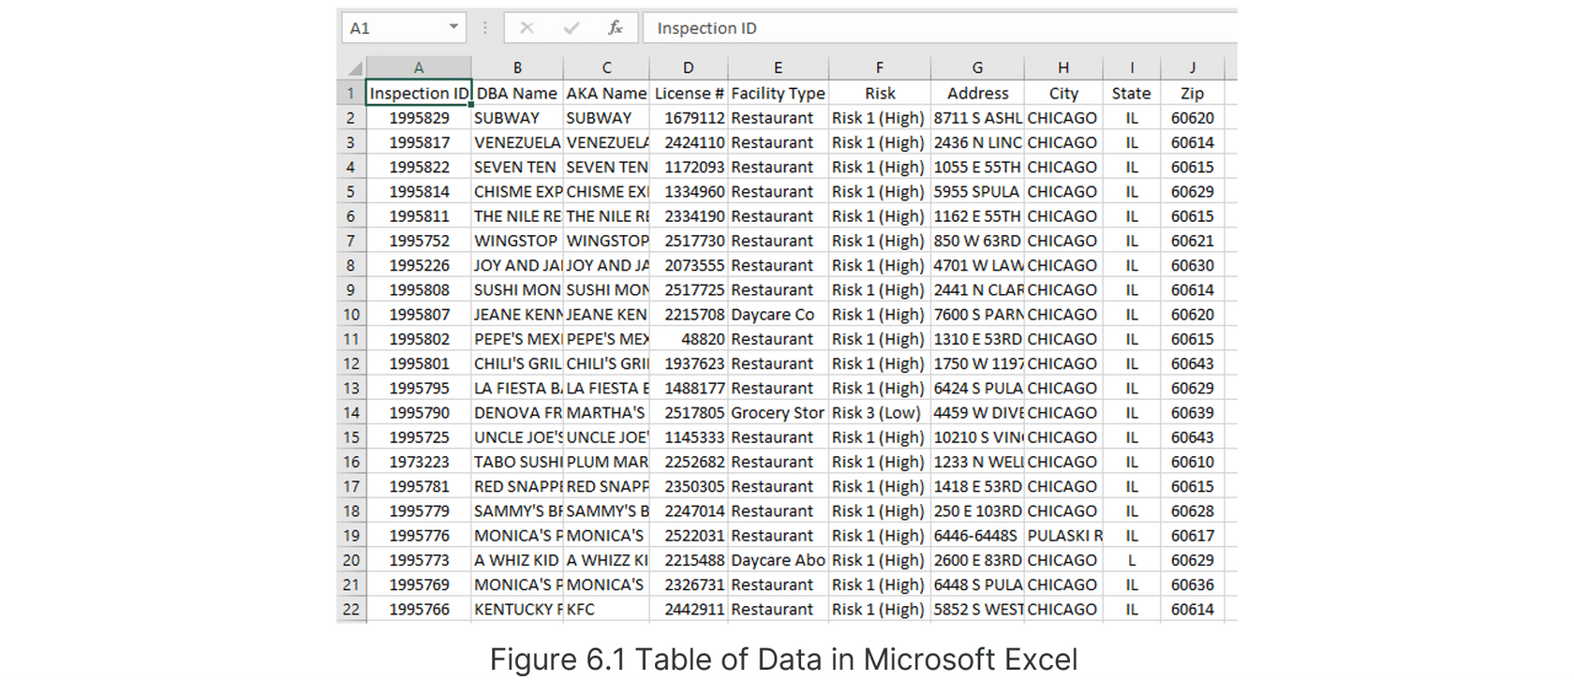Select row 10 header
Viewport: 1574px width, 695px height.
350,315
